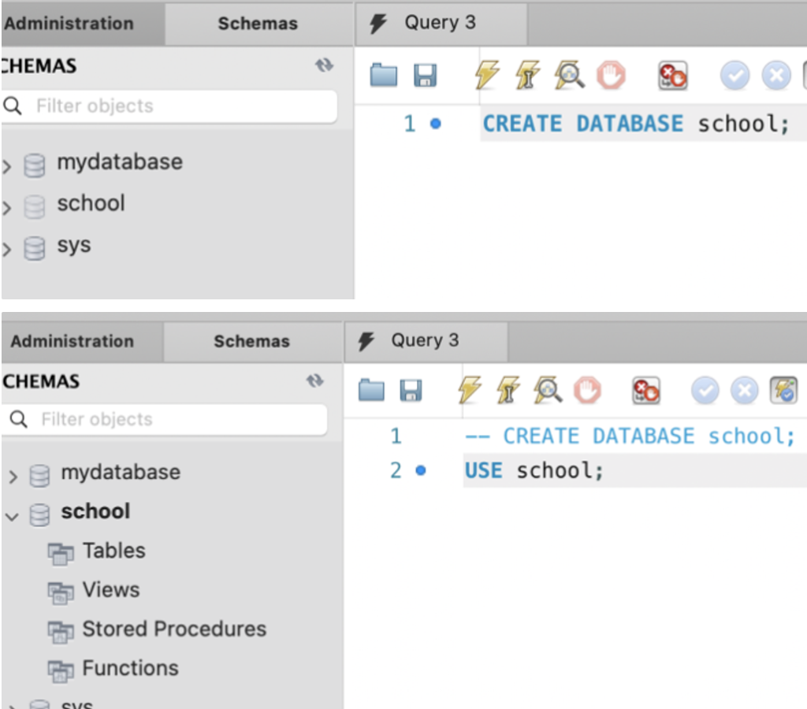807x709 pixels.
Task: Expand sys schema listed under collapsed school
Action: coord(7,250)
